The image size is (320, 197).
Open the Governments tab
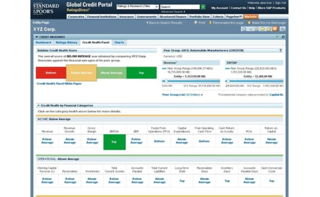click(146, 17)
